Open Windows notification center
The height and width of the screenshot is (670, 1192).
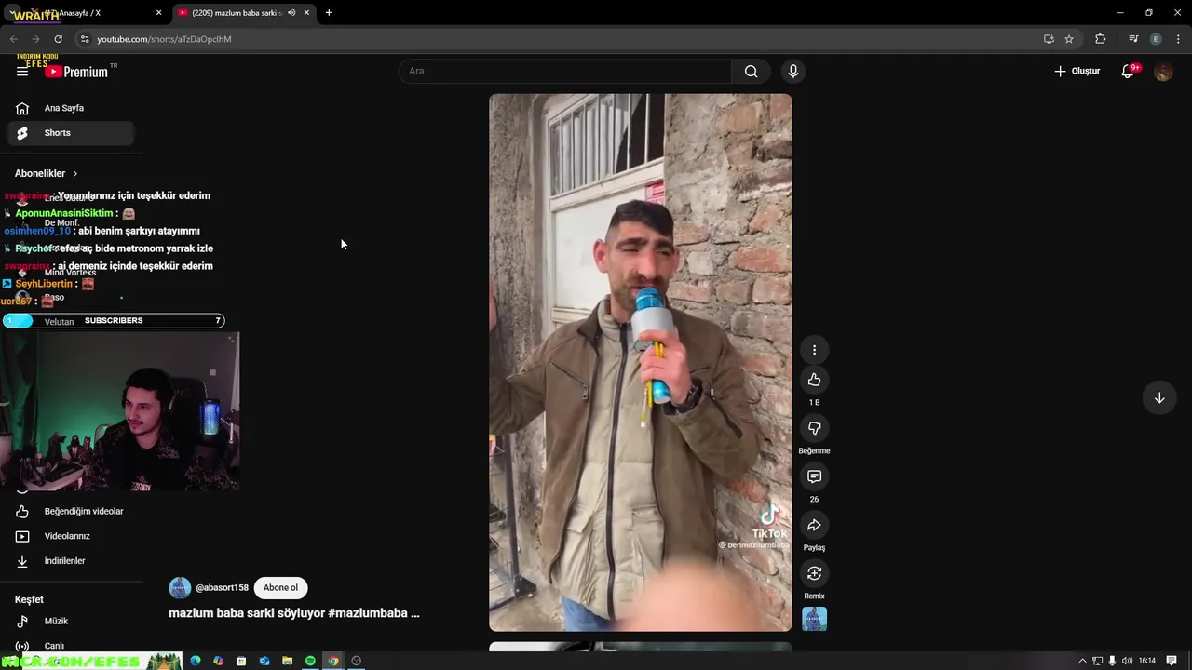1172,661
